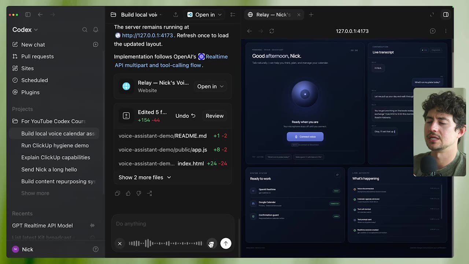The width and height of the screenshot is (469, 264).
Task: Open the Realtime API multipart and tool-calling link
Action: point(171,61)
